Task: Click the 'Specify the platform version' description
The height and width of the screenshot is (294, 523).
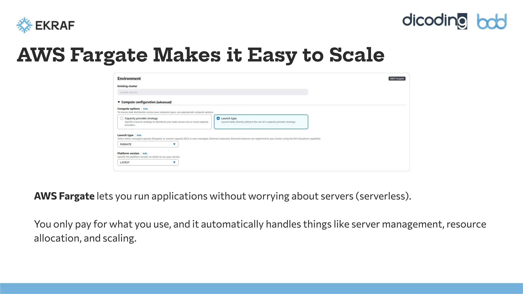Action: pos(149,157)
